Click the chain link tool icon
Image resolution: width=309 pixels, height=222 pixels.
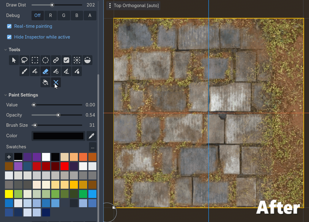pyautogui.click(x=56, y=60)
